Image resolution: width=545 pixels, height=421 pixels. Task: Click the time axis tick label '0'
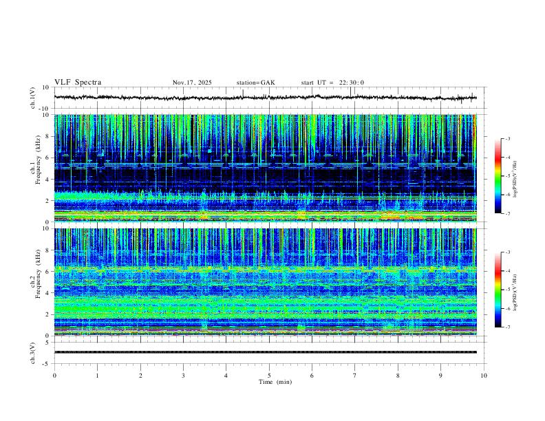54,376
